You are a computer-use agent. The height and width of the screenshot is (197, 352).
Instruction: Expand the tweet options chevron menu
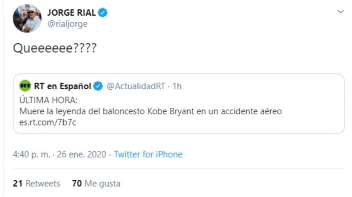pyautogui.click(x=340, y=12)
